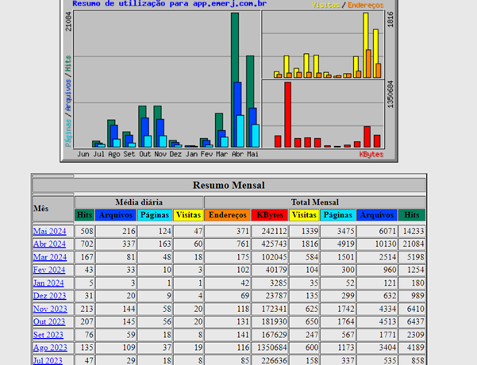Screen dimensions: 477x365
Task: Click total hits value 21084 in Abr row
Action: coord(414,244)
